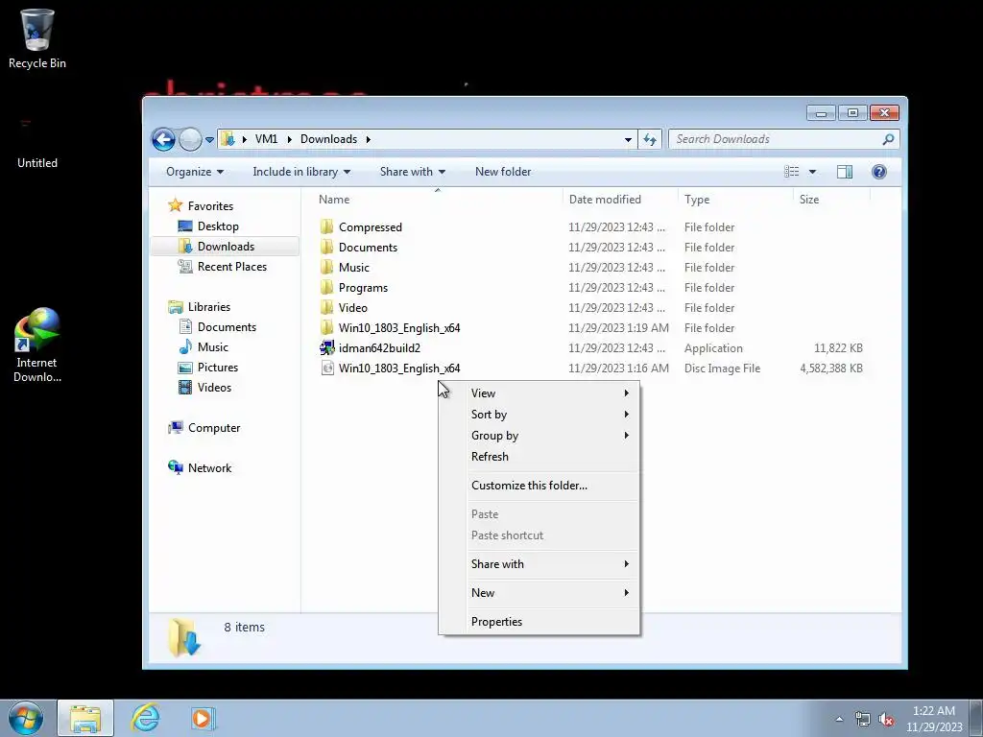Change view using the view icon
This screenshot has width=983, height=737.
pyautogui.click(x=791, y=172)
